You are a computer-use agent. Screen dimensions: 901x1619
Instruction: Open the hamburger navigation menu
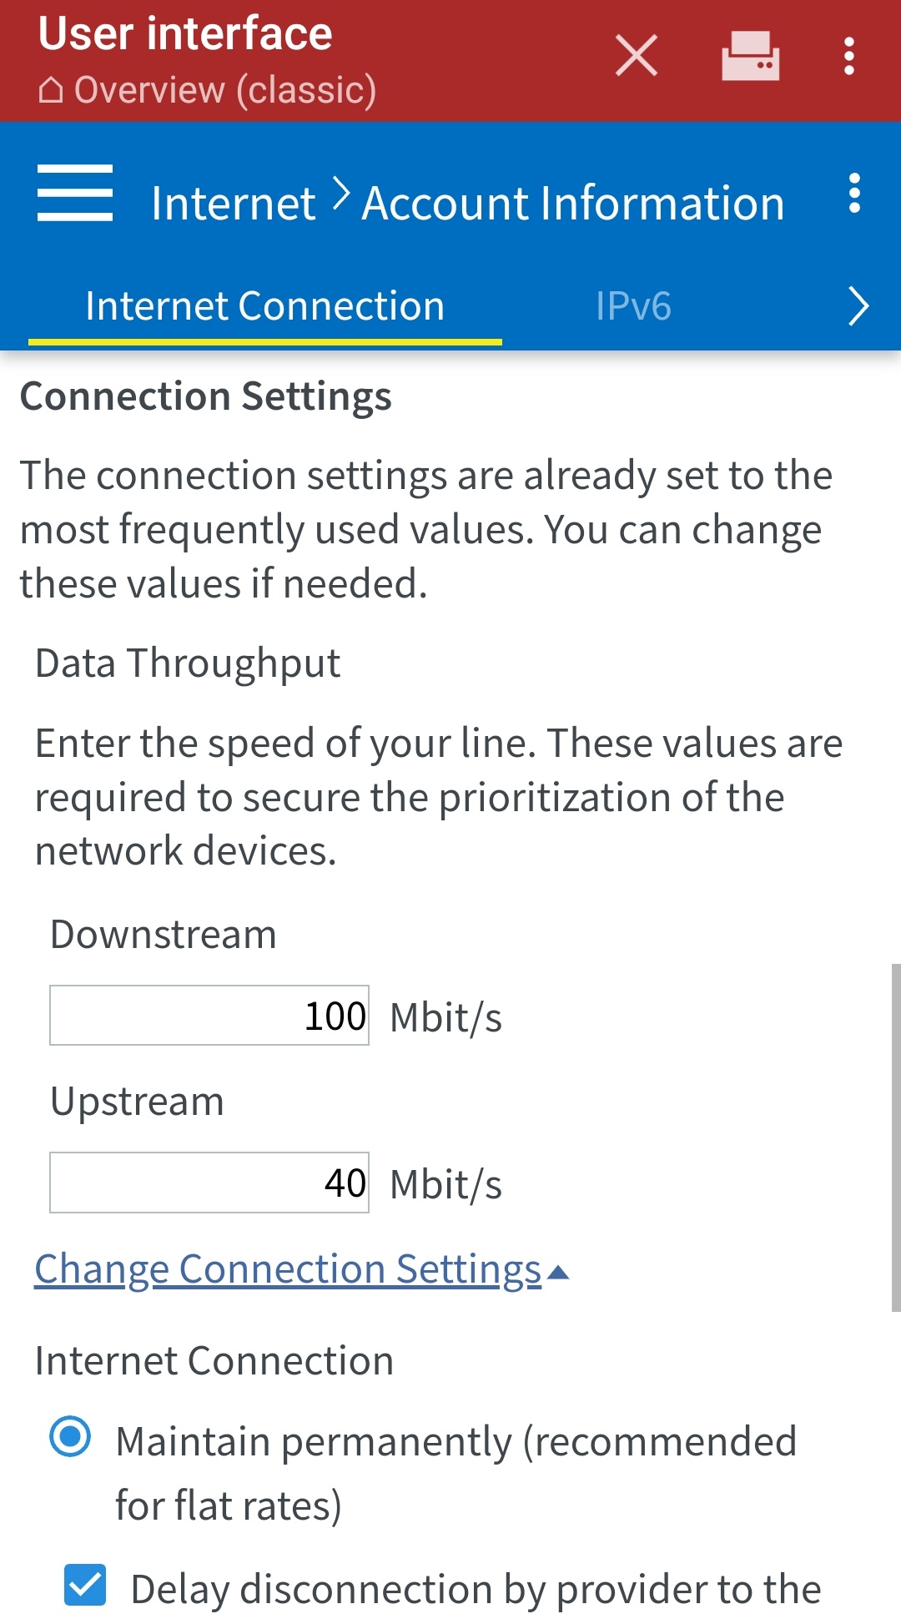[75, 194]
